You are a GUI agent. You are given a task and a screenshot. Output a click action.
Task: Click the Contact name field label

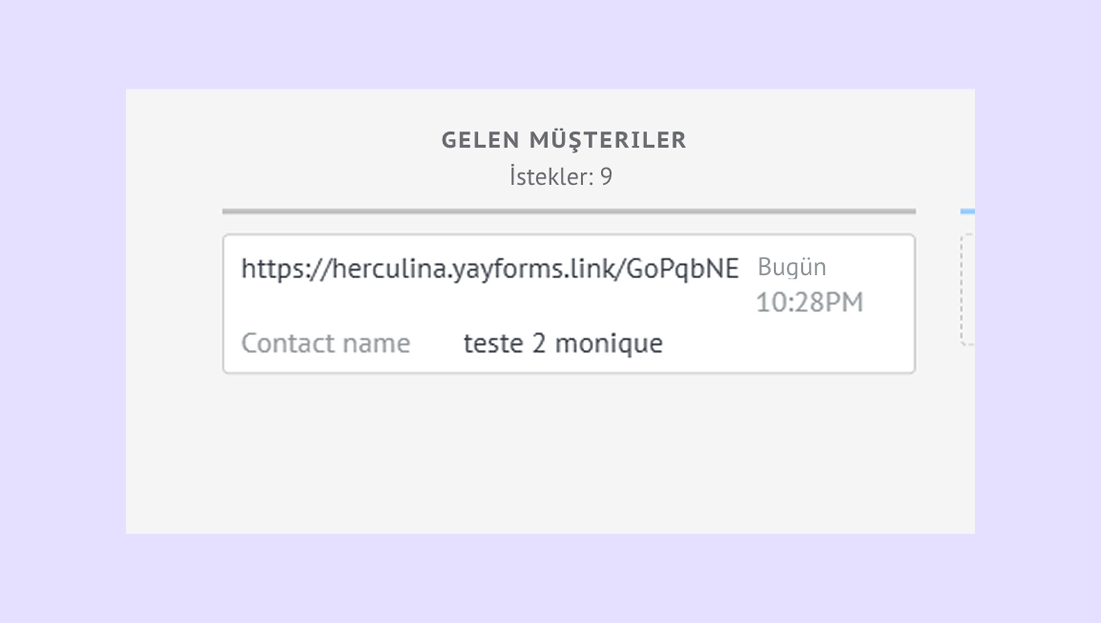(x=326, y=343)
